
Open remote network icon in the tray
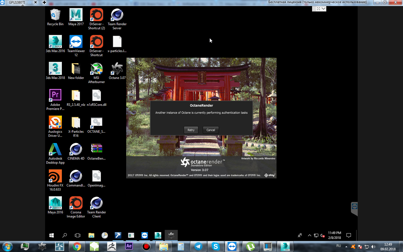pyautogui.click(x=316, y=235)
